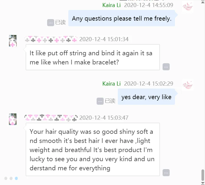
Task: Click ellipsis icon left of "Any questions" message
Action: pyautogui.click(x=51, y=22)
